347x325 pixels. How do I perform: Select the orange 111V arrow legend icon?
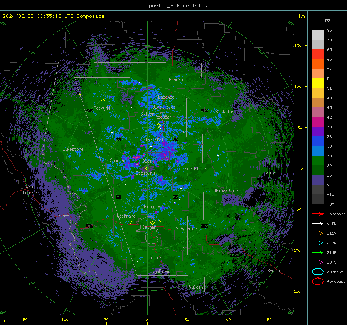coord(318,233)
